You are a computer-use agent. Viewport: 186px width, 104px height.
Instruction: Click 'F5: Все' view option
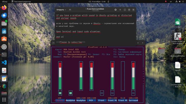coord(106,54)
